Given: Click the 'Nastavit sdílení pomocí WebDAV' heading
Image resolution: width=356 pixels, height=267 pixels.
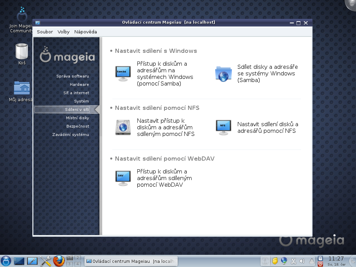Looking at the screenshot, I should pos(164,159).
